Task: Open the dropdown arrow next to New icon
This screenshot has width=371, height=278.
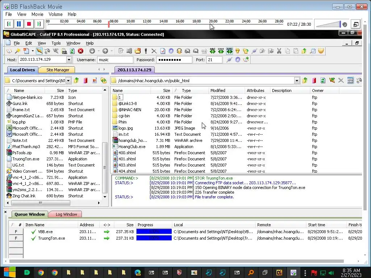Action: 33,51
